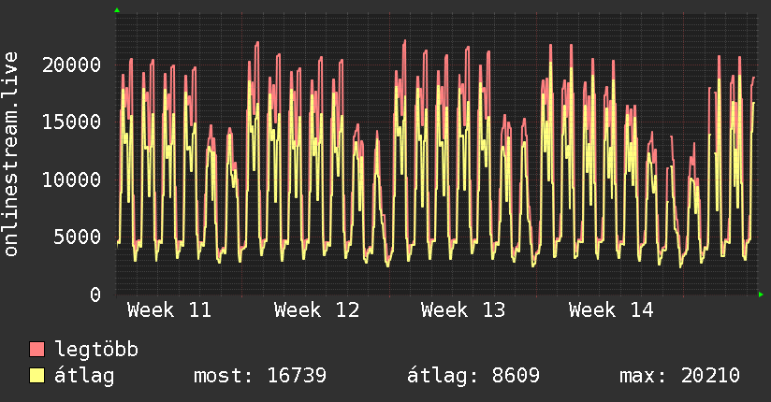The width and height of the screenshot is (771, 402).
Task: Click the 0 y-axis label
Action: pyautogui.click(x=95, y=294)
